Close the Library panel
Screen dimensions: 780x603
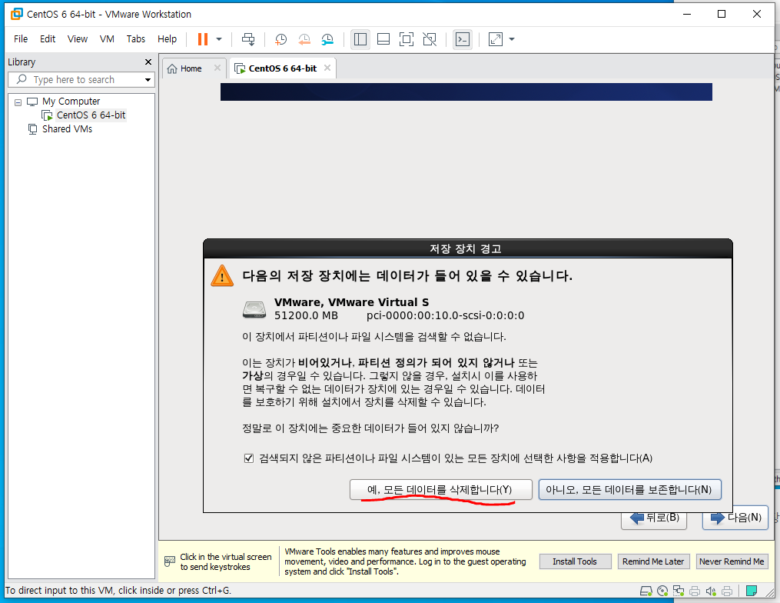coord(148,62)
